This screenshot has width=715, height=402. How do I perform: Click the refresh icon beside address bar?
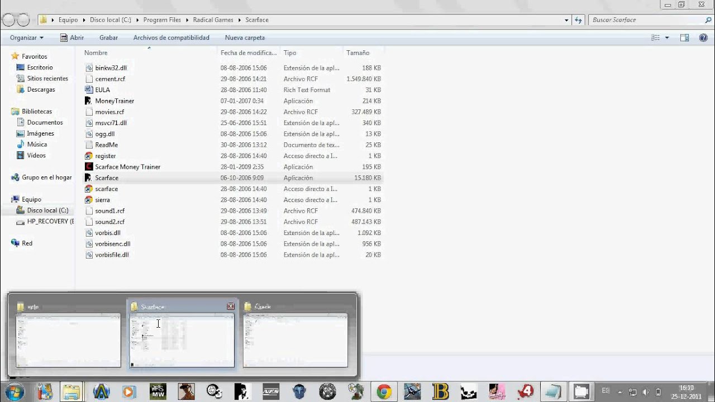click(579, 20)
